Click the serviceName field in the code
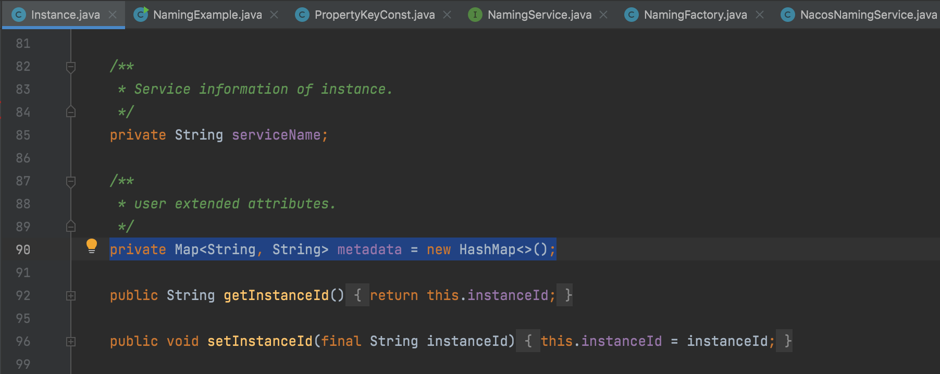This screenshot has height=374, width=940. pos(276,135)
